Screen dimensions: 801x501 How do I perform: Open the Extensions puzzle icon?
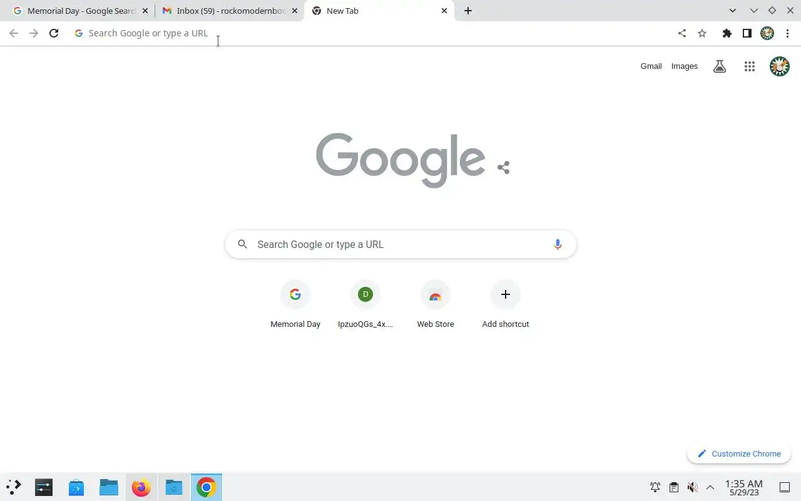pyautogui.click(x=727, y=33)
